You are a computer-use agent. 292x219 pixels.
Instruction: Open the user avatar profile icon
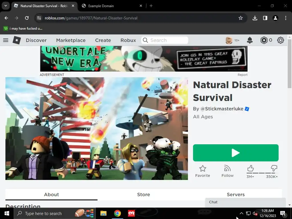pos(229,40)
